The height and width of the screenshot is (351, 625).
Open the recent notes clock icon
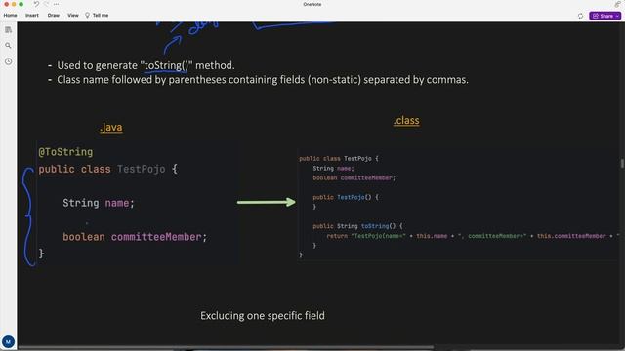pos(9,61)
